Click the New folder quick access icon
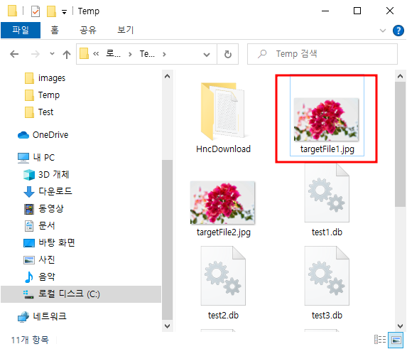Image resolution: width=407 pixels, height=349 pixels. [x=51, y=11]
